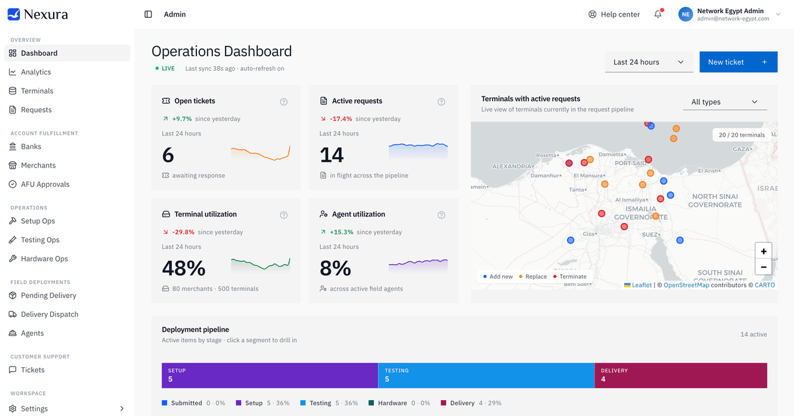Open help for Agent utilization card
The width and height of the screenshot is (794, 416).
coord(441,215)
